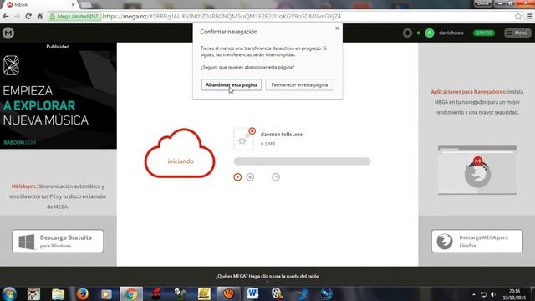Screen dimensions: 535x301
Task: Click the mega.nz address bar URL
Action: click(x=222, y=17)
